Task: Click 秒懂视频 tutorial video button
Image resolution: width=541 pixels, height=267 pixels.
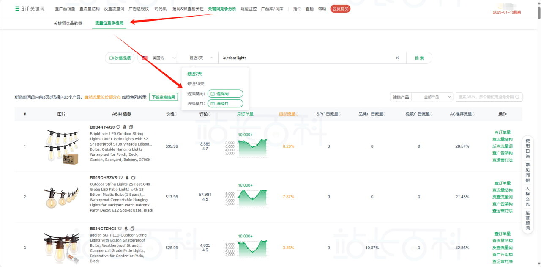Action: pos(120,58)
